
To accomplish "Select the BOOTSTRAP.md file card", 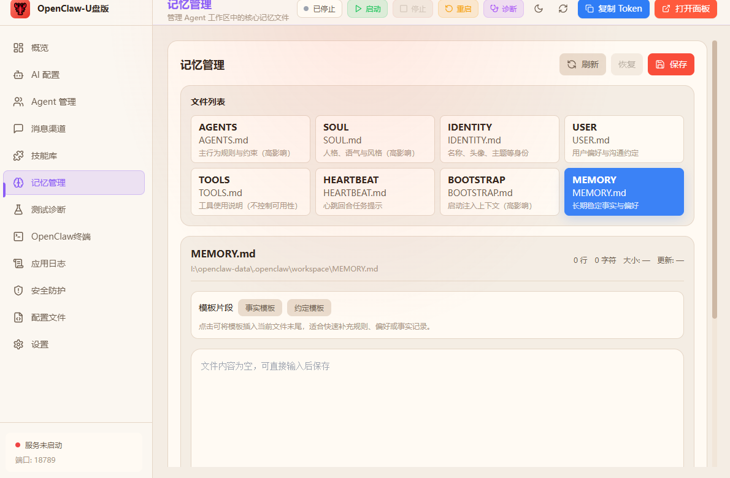I will pyautogui.click(x=499, y=192).
